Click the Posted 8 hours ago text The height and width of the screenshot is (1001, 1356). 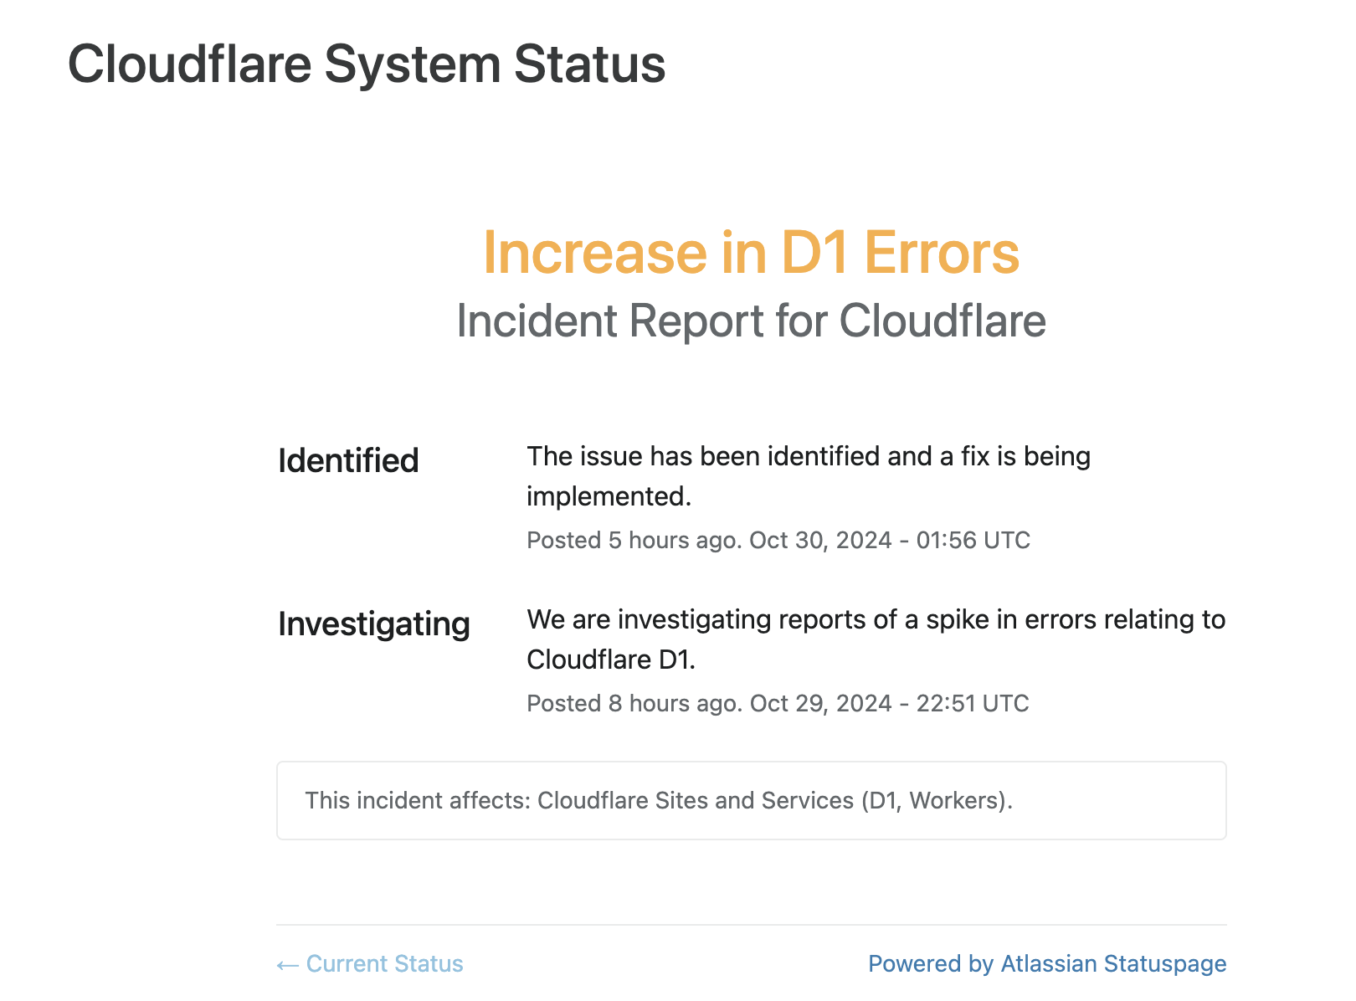click(633, 704)
